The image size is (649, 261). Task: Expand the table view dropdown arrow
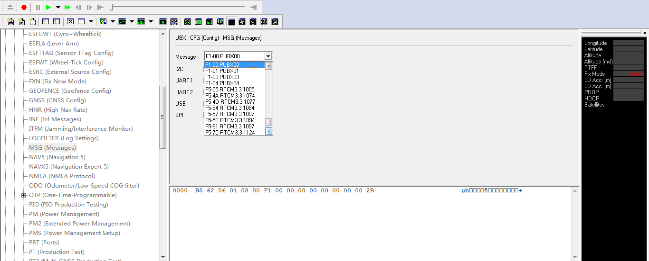[91, 21]
